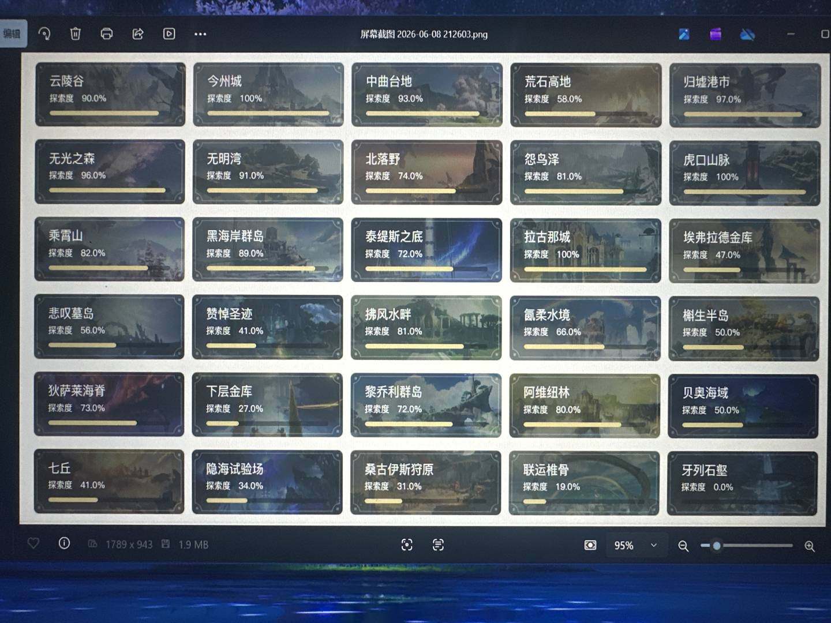Select the 桑古伊斯狩原 region card
This screenshot has height=623, width=831.
point(426,482)
